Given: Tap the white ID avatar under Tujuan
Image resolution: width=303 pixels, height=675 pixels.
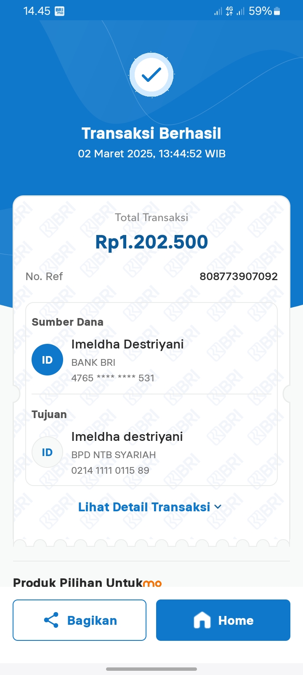Looking at the screenshot, I should point(47,452).
